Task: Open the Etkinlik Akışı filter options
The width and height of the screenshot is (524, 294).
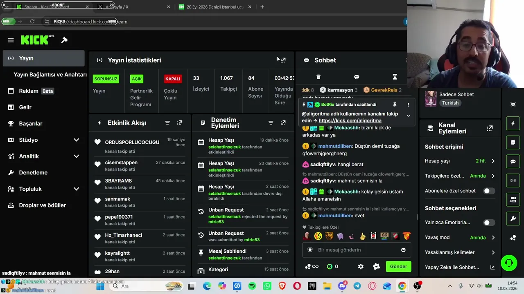Action: 167,123
